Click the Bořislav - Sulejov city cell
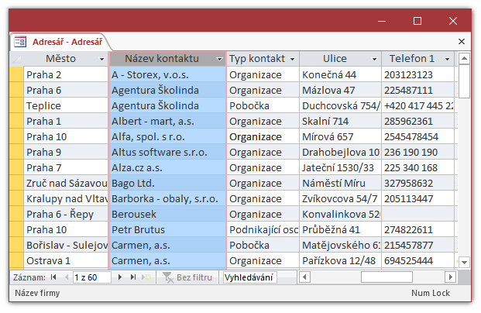The image size is (481, 313). point(66,245)
